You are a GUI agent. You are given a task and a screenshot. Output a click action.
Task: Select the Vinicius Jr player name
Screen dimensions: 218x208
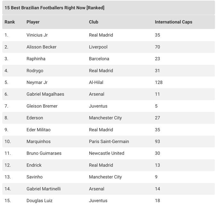pos(37,35)
